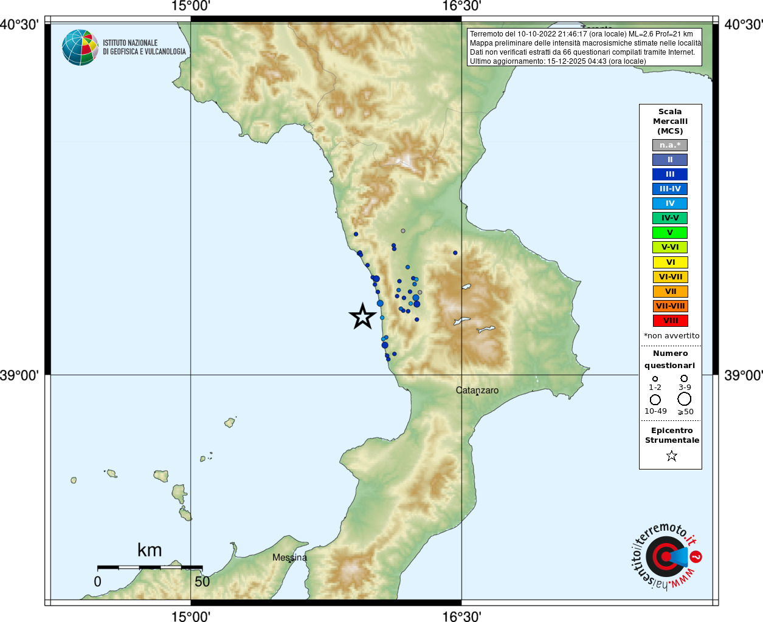763x622 pixels.
Task: Click the 'Ultimo aggiornamento' info line
Action: (x=558, y=61)
